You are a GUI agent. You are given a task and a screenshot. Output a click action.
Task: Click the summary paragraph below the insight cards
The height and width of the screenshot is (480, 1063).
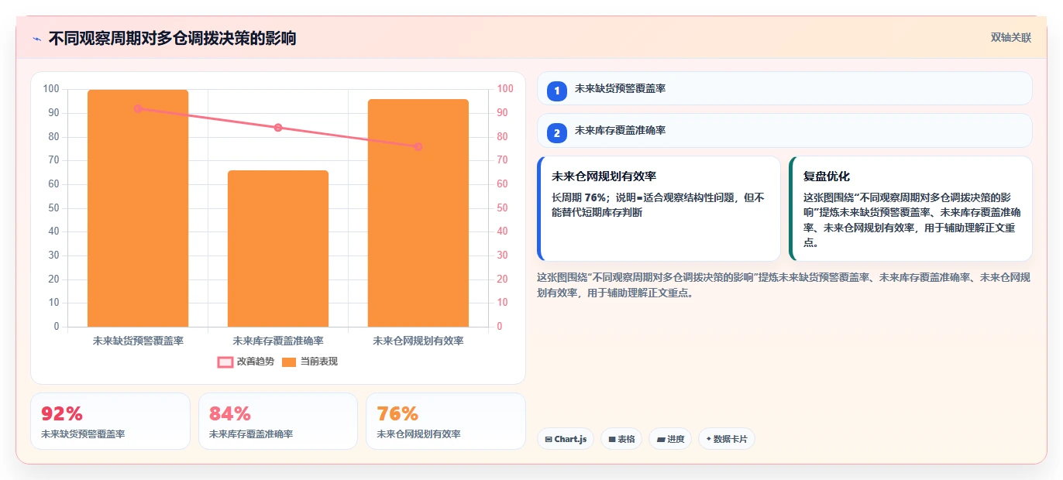783,285
